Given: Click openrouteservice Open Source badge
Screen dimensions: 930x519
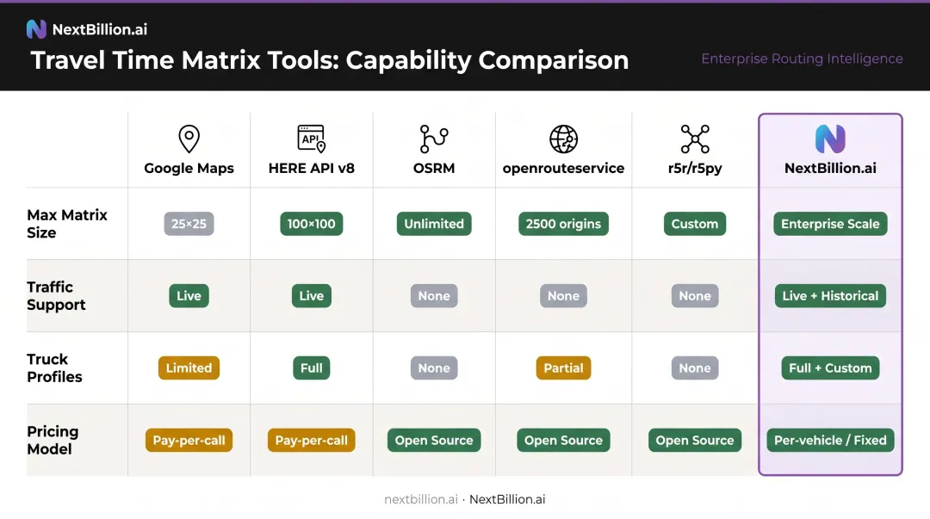Looking at the screenshot, I should 563,440.
